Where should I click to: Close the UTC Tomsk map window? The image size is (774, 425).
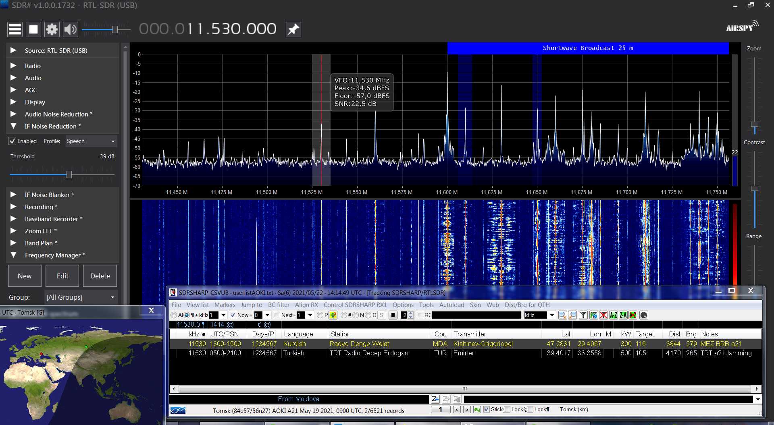(x=151, y=310)
